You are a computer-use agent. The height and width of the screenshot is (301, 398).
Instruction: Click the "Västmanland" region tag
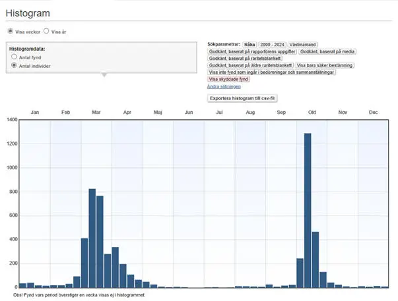(303, 43)
